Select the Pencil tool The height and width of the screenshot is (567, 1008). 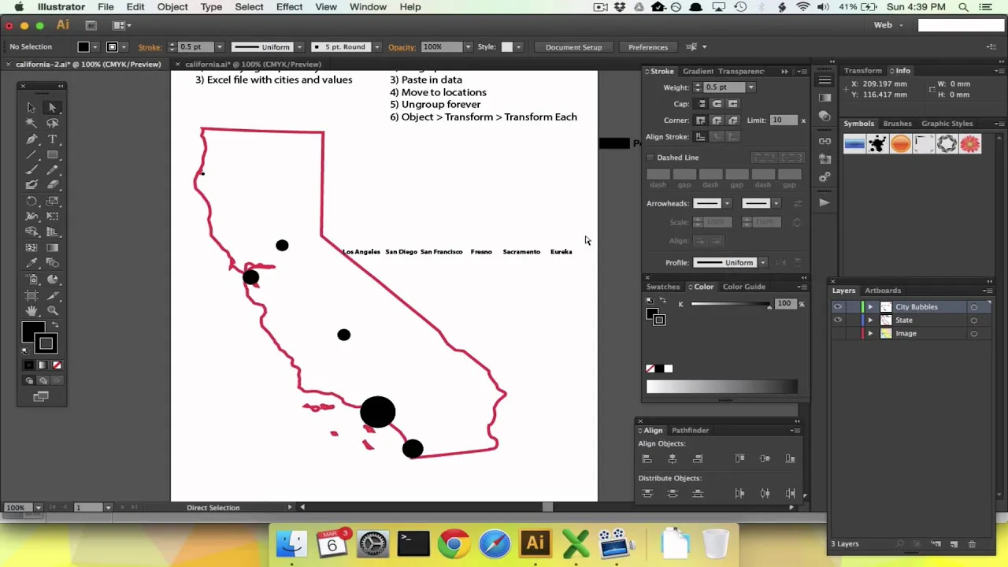tap(53, 169)
